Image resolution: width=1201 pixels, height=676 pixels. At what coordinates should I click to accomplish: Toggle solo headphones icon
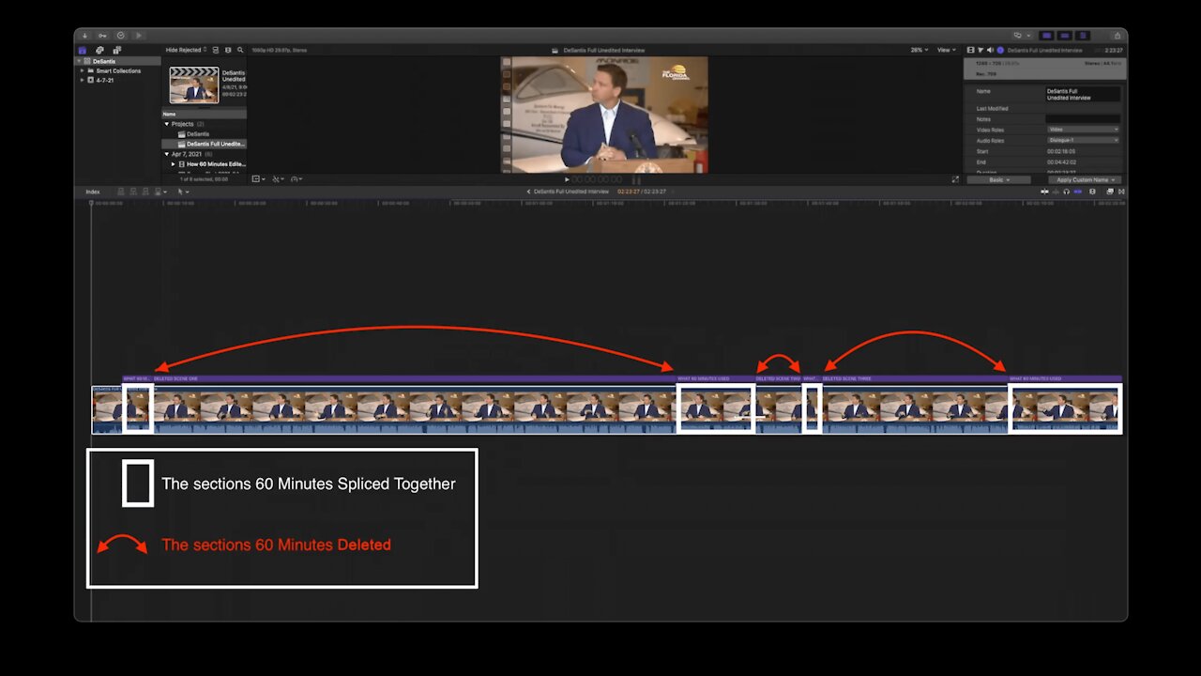pyautogui.click(x=1066, y=192)
